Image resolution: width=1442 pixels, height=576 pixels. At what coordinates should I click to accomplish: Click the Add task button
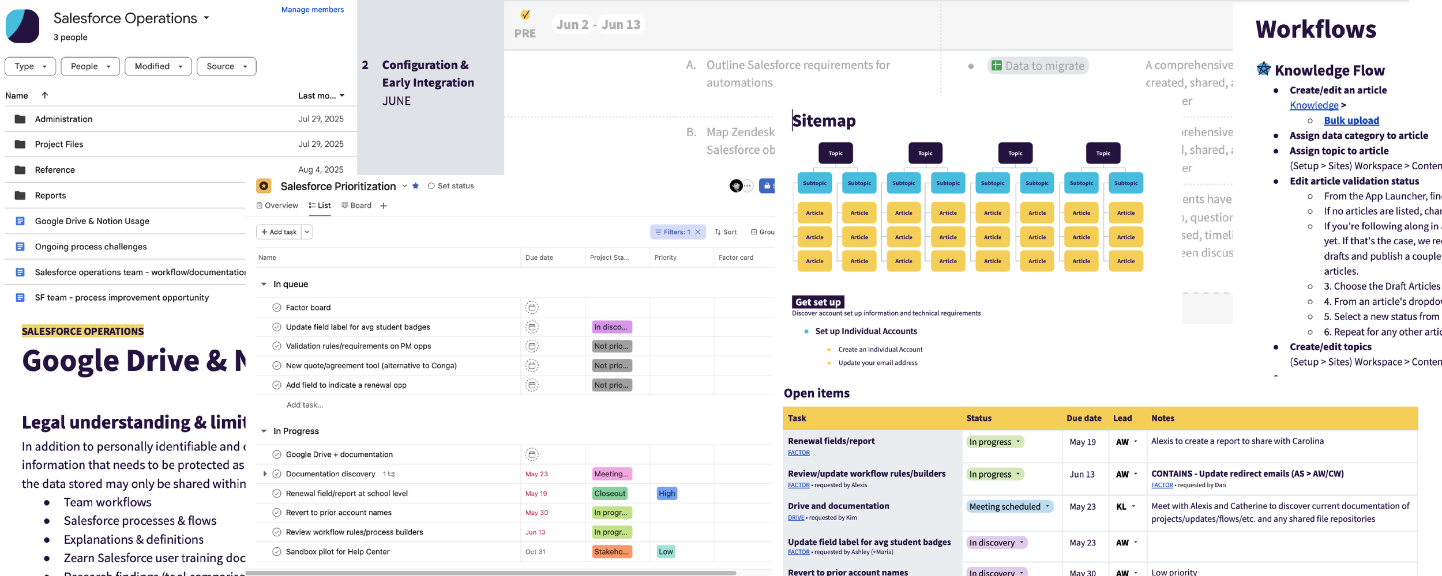[x=279, y=232]
